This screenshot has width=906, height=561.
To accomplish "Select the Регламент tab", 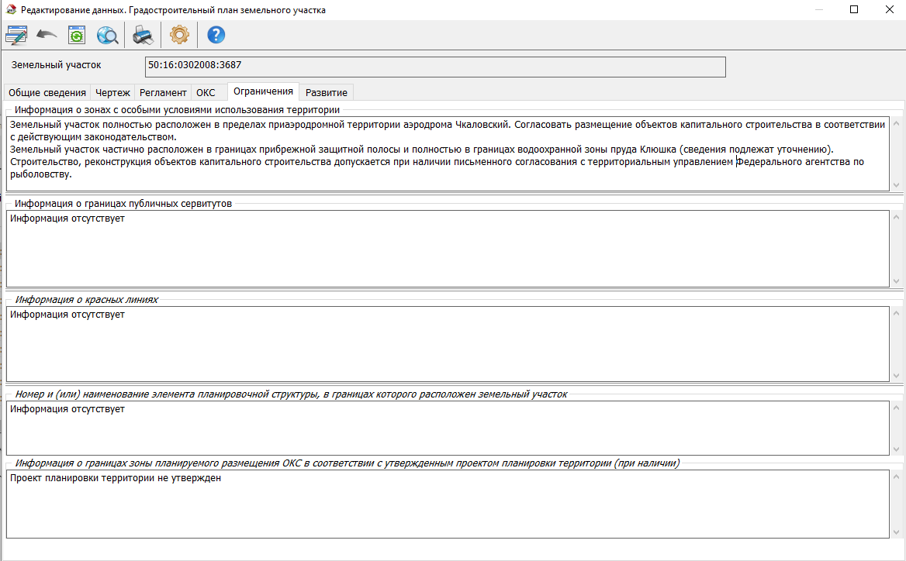I will (163, 92).
